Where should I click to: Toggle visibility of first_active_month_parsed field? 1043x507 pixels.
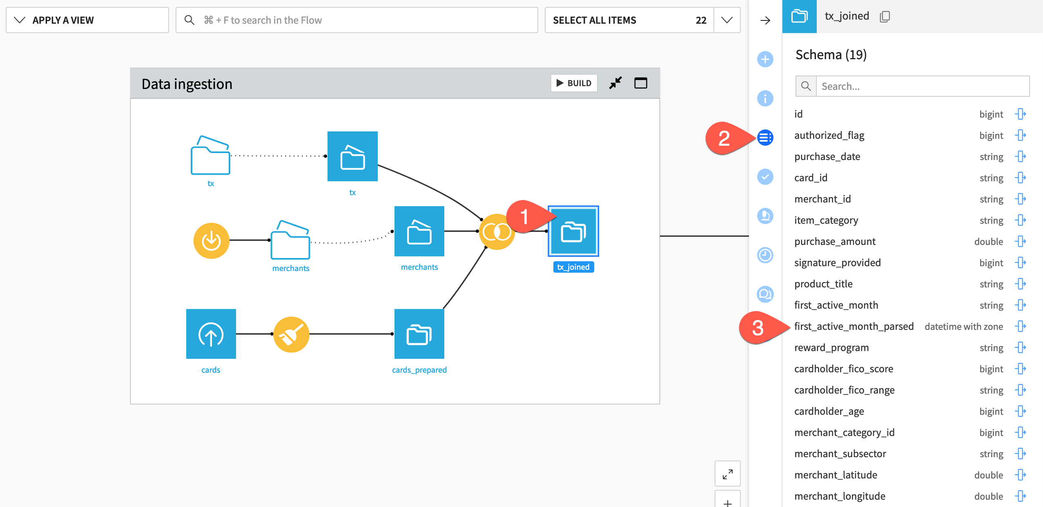pyautogui.click(x=1022, y=326)
